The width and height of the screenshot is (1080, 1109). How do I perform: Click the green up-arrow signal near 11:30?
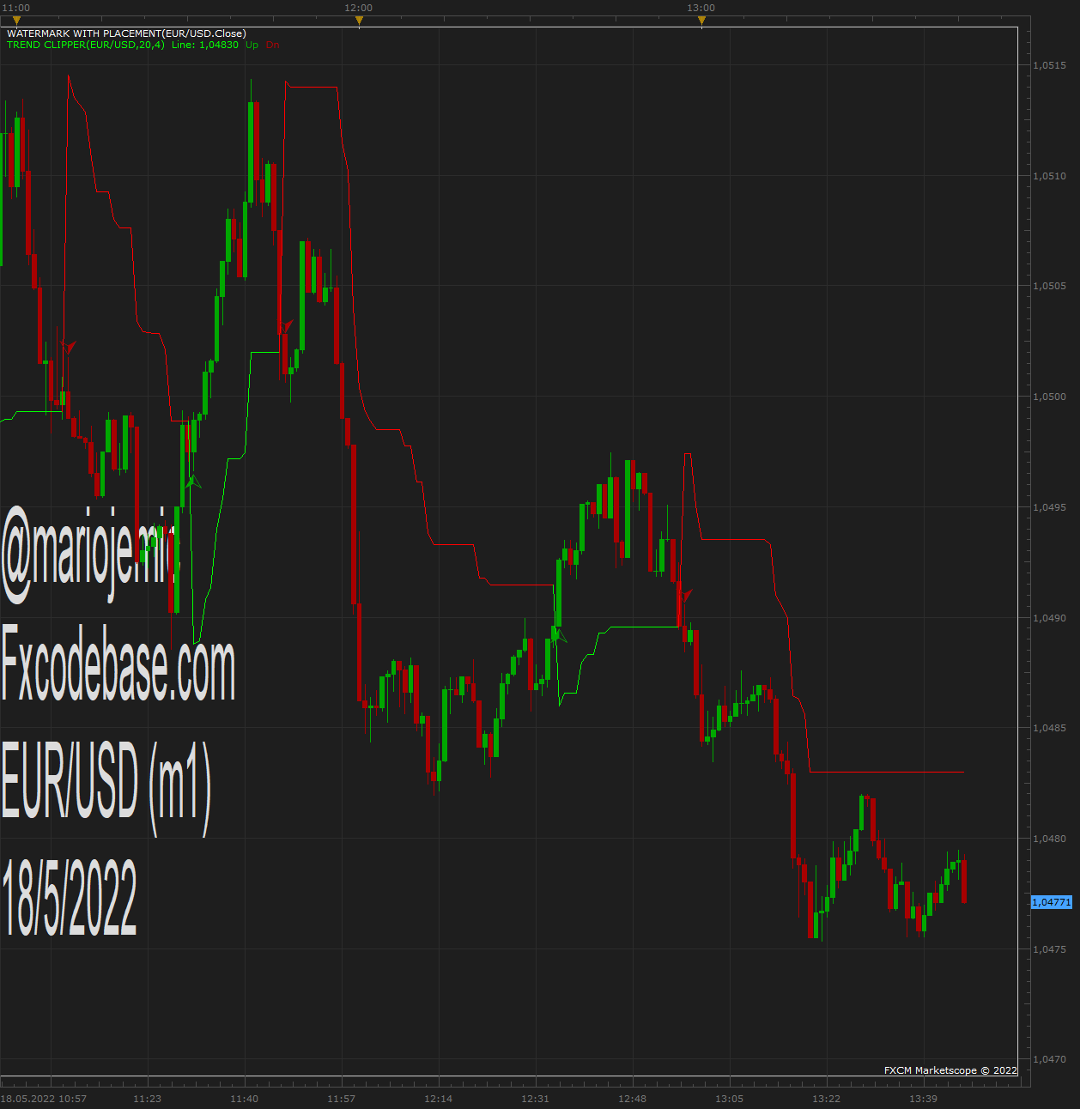(193, 482)
